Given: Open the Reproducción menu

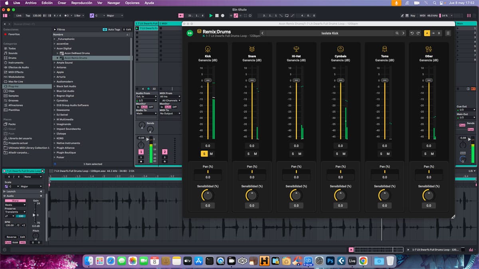Looking at the screenshot, I should click(x=81, y=3).
